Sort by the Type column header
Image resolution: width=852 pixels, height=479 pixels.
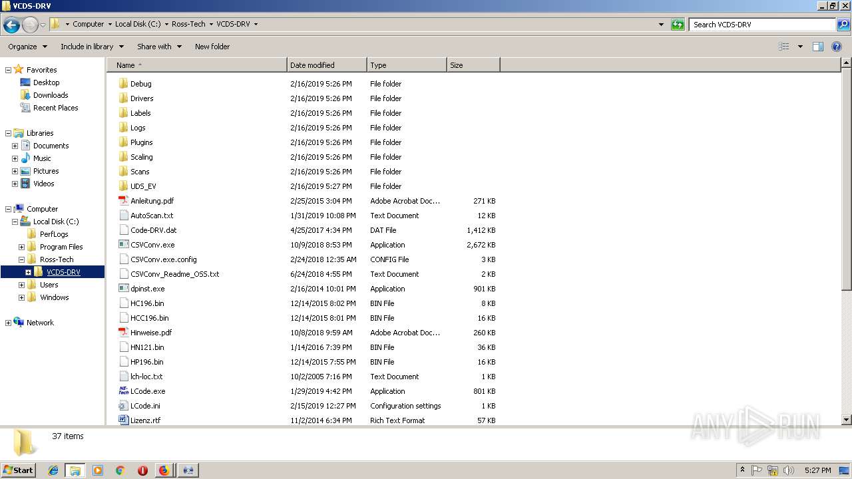[x=407, y=65]
